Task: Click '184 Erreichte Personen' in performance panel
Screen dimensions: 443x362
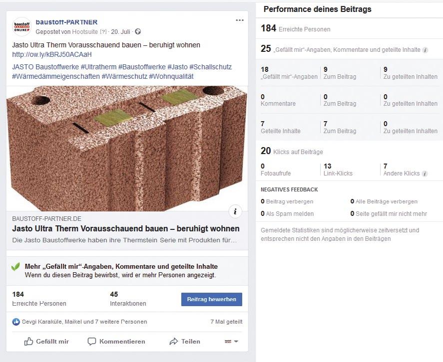Action: (x=296, y=28)
